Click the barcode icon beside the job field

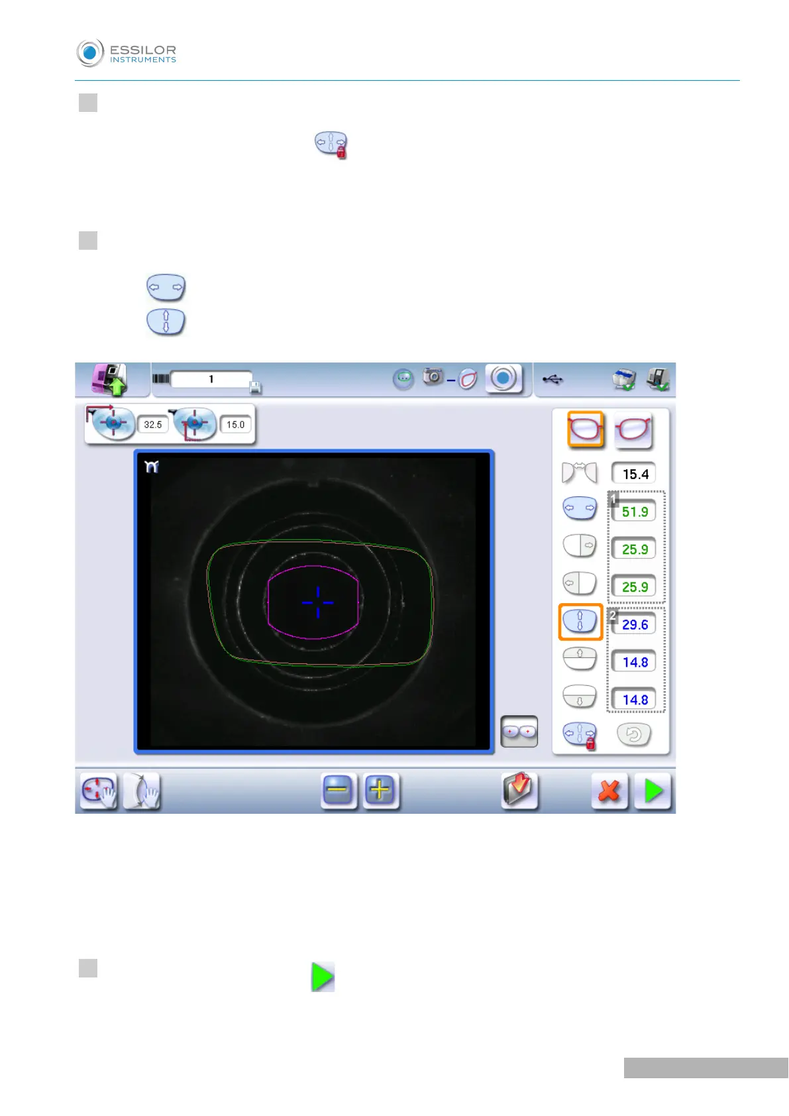(161, 378)
